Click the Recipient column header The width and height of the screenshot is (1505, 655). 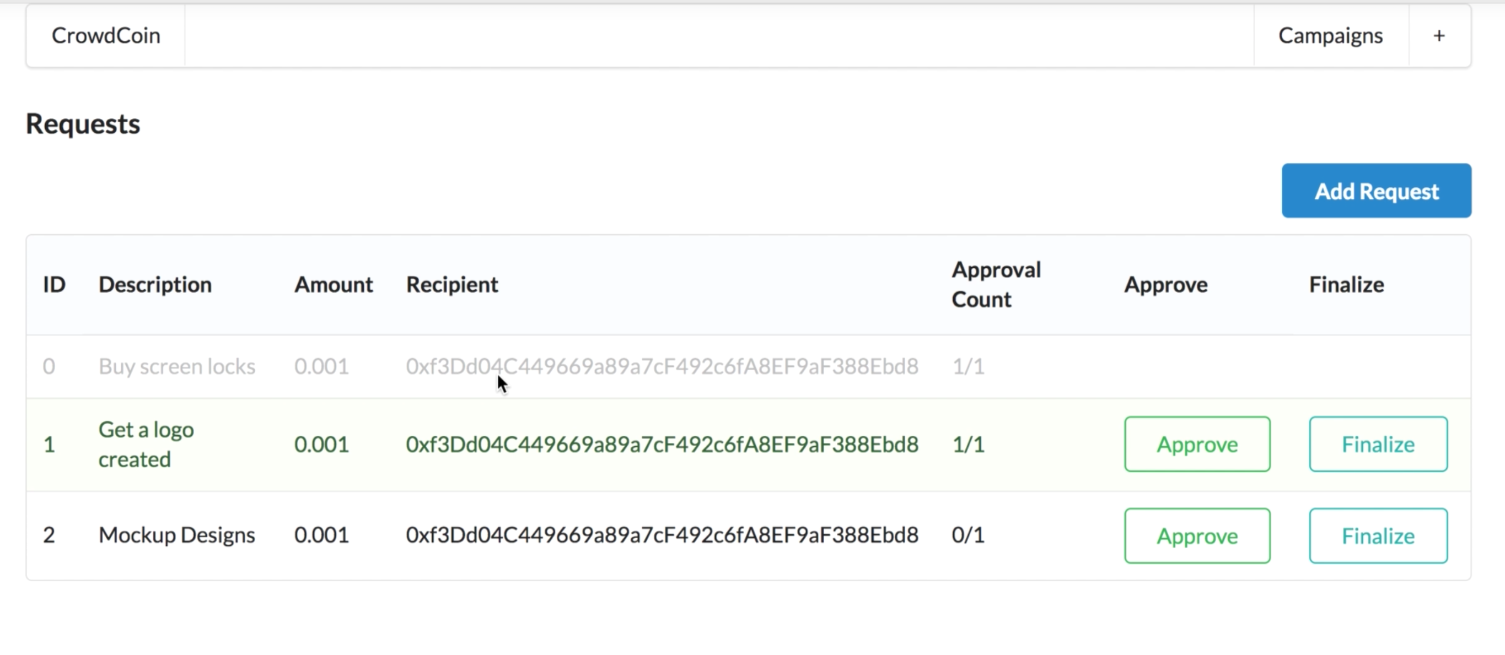point(452,285)
